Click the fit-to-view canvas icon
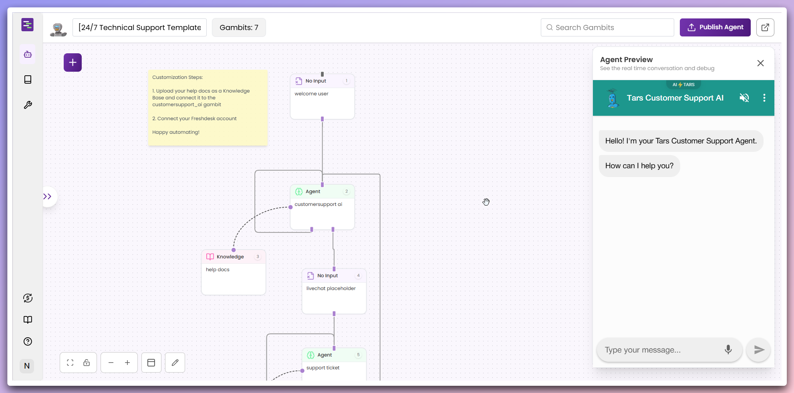This screenshot has width=794, height=393. (x=70, y=363)
